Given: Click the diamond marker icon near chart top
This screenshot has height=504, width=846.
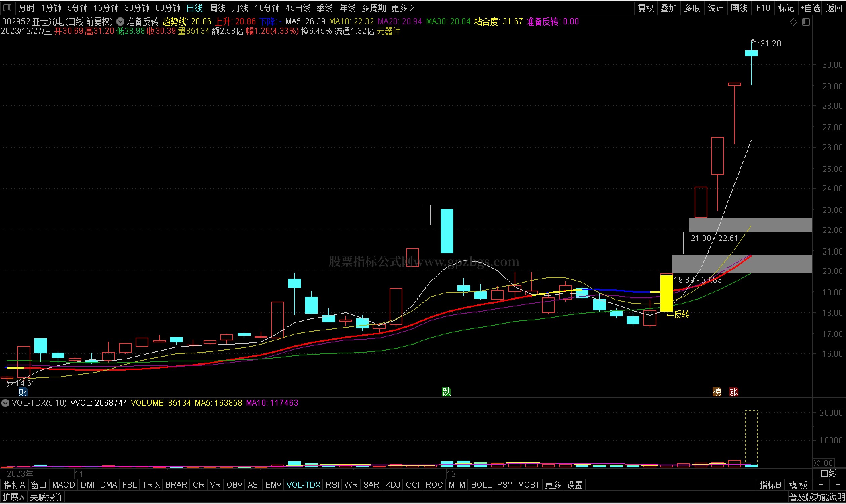Looking at the screenshot, I should tap(793, 22).
